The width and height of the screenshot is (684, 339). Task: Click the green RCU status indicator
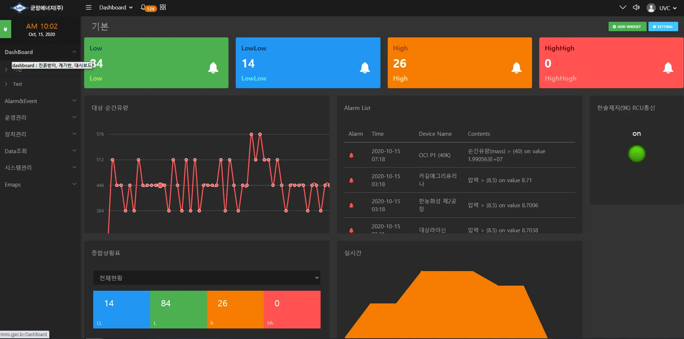(x=636, y=154)
